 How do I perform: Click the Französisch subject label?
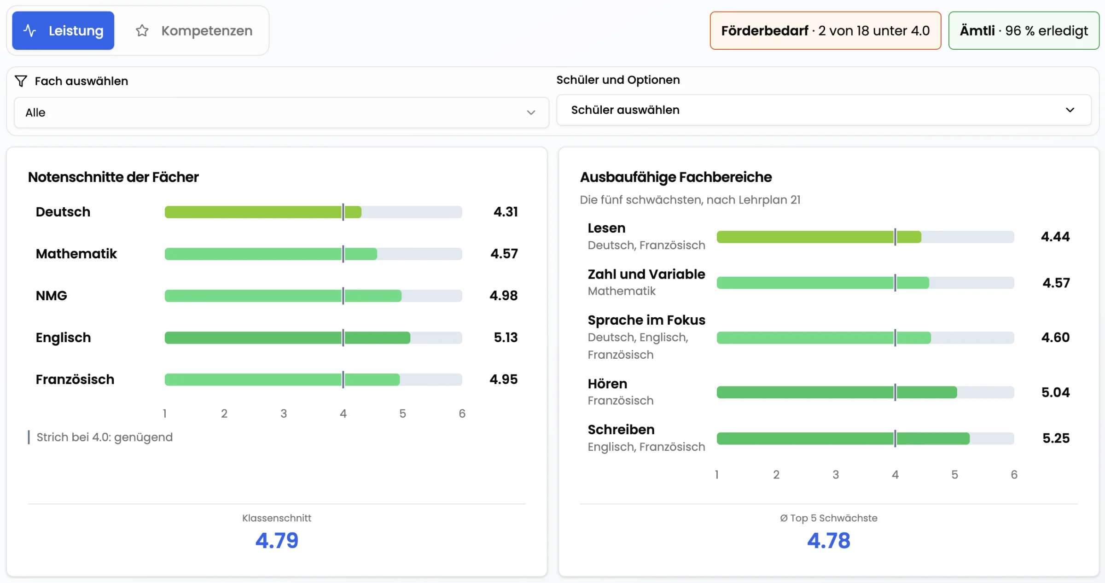tap(75, 379)
